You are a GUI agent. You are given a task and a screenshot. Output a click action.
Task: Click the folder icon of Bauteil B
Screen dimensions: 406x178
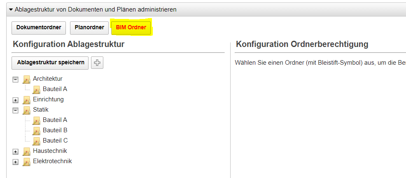click(37, 131)
